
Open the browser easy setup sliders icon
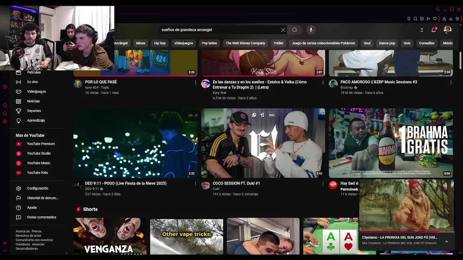[457, 19]
